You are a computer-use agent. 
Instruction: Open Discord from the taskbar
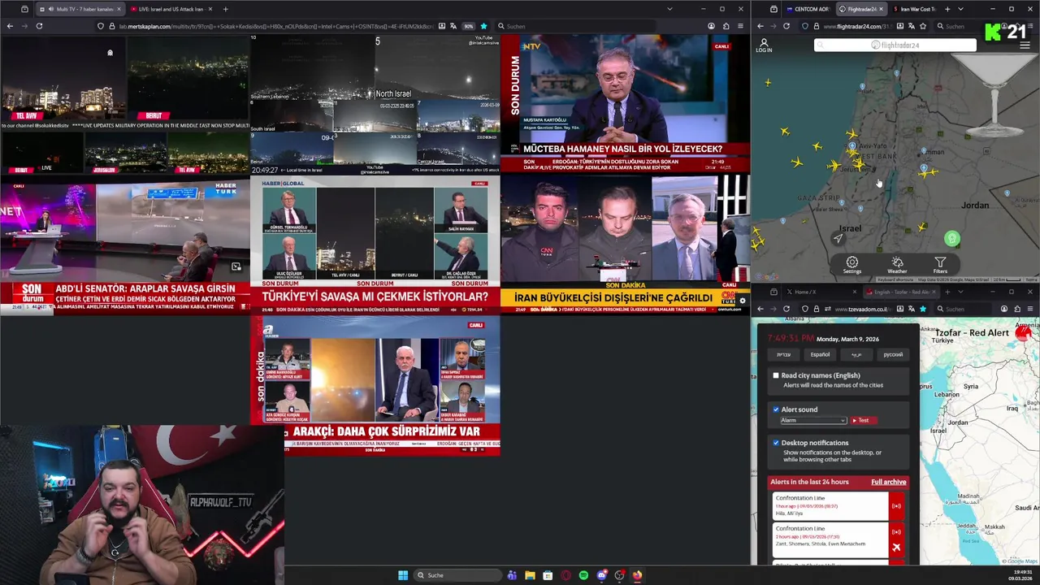601,575
